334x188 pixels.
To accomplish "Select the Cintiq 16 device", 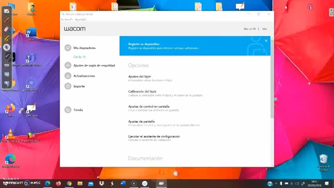I will point(80,57).
